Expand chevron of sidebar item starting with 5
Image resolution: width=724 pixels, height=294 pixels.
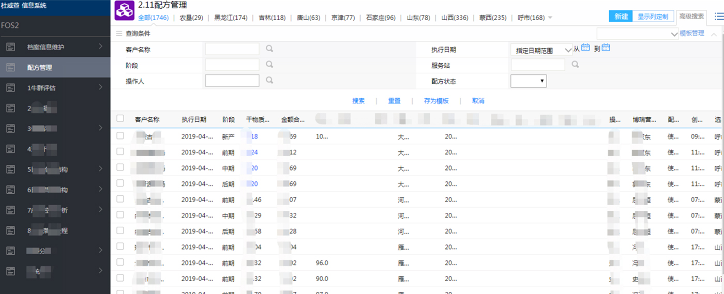click(x=101, y=169)
